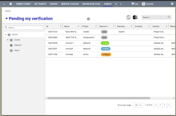Go to previous page button
Image resolution: width=176 pixels, height=116 pixels.
(160, 105)
